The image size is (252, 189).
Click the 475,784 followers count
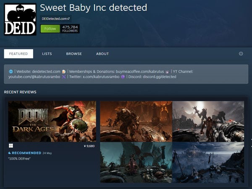pos(70,29)
